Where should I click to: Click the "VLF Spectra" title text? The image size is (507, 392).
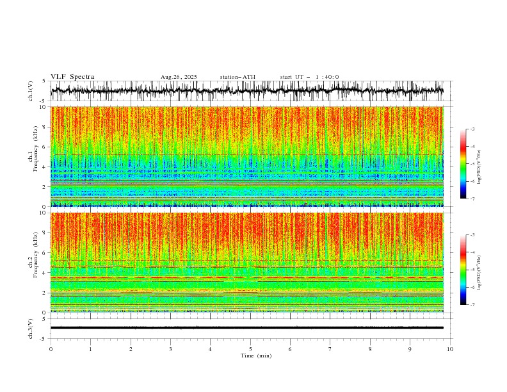[x=72, y=77]
